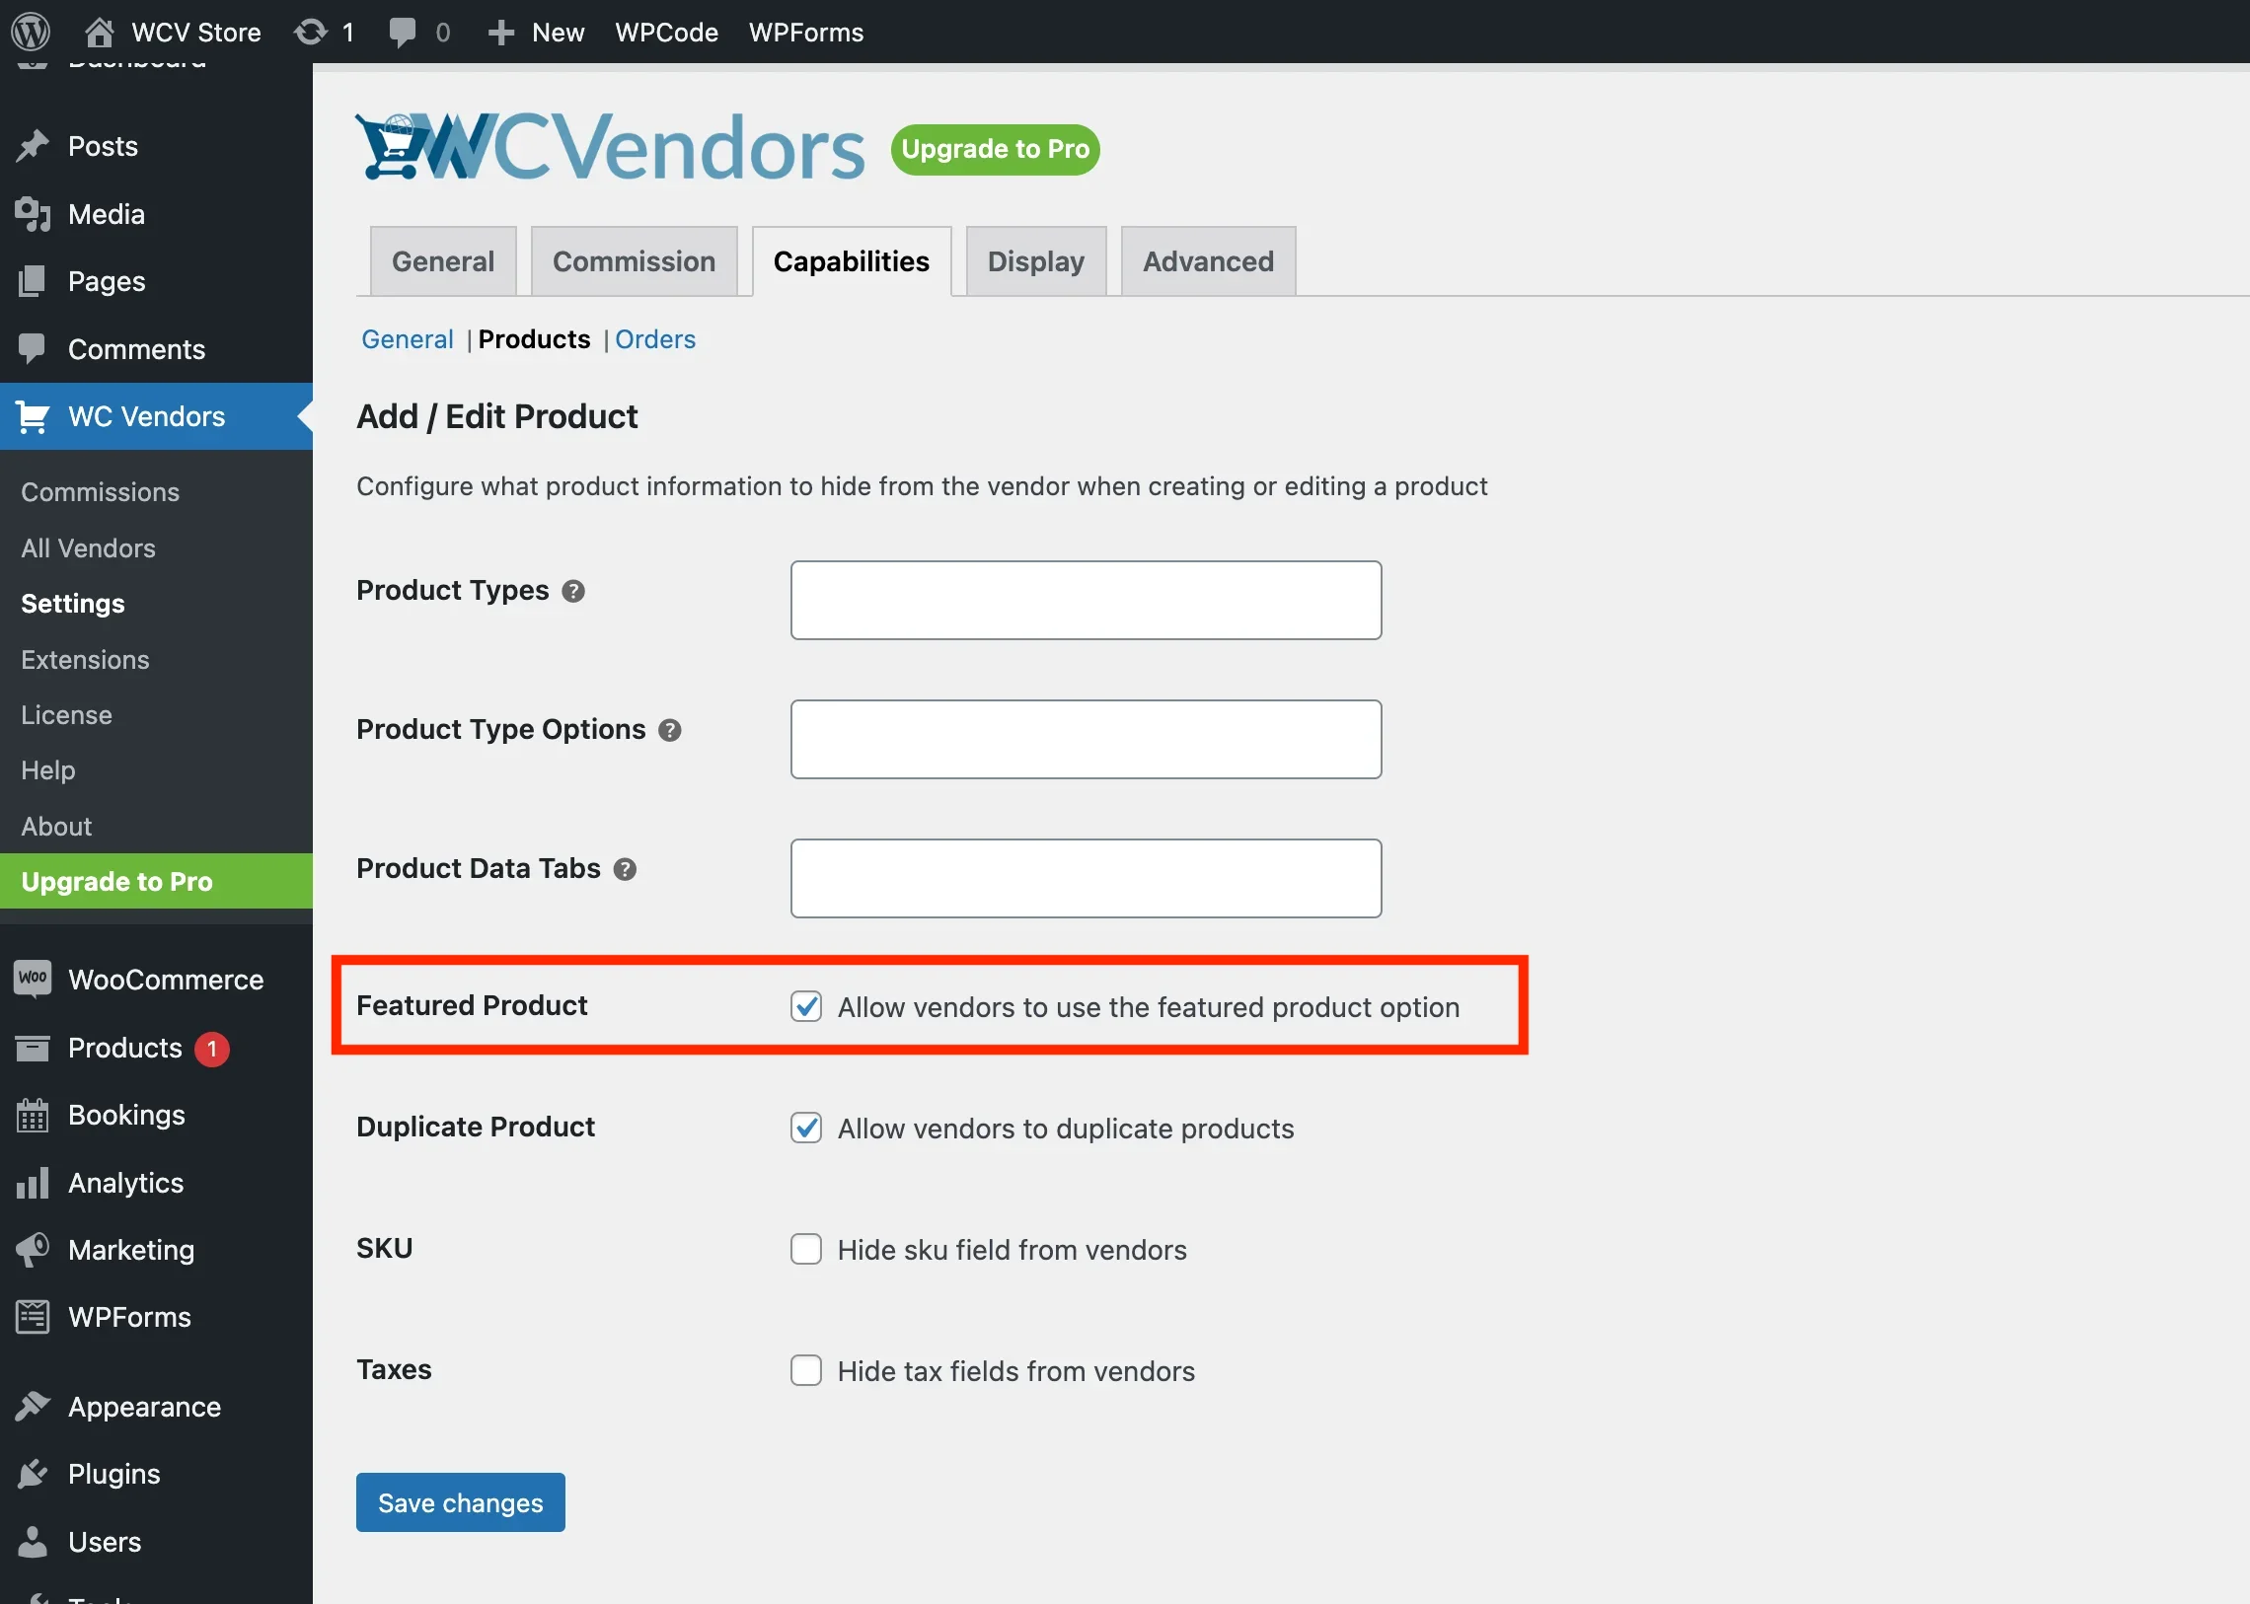Click the Product Types help icon
The width and height of the screenshot is (2250, 1604).
573,591
